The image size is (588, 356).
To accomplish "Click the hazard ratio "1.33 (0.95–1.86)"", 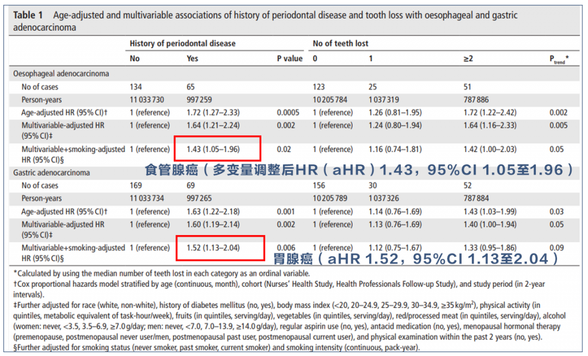I will 490,248.
